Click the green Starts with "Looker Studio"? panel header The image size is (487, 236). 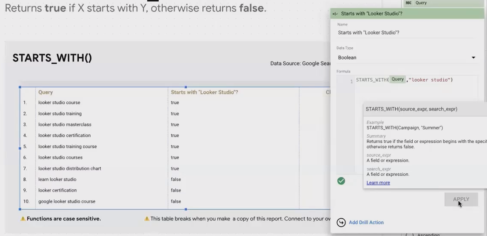[407, 14]
